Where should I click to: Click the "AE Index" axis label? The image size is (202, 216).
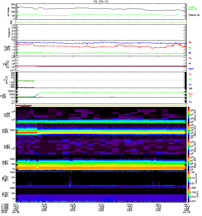click(x=9, y=12)
